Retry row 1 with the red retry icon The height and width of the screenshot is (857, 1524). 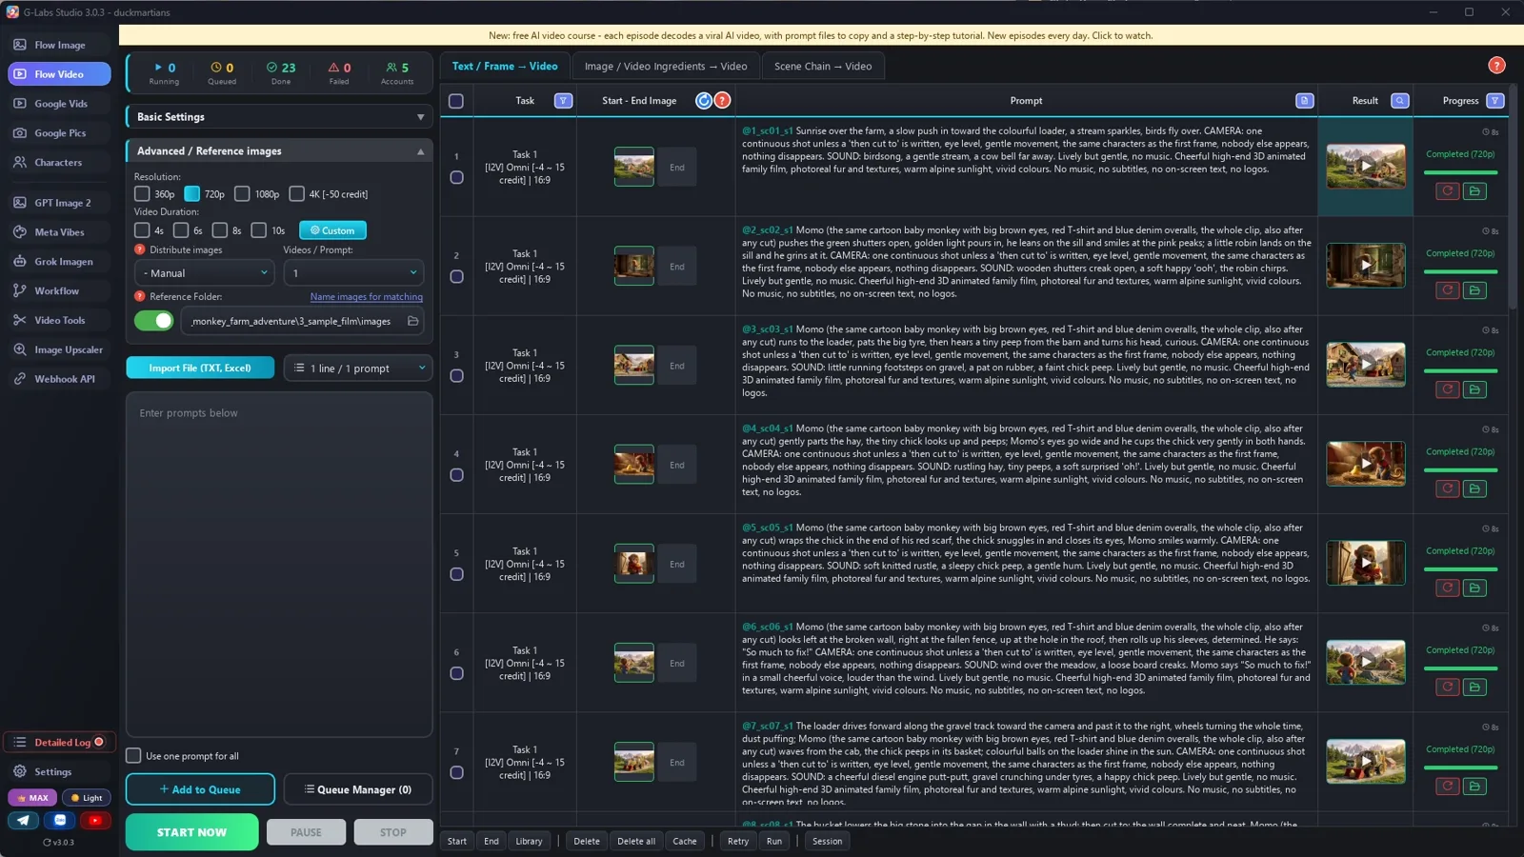1448,191
